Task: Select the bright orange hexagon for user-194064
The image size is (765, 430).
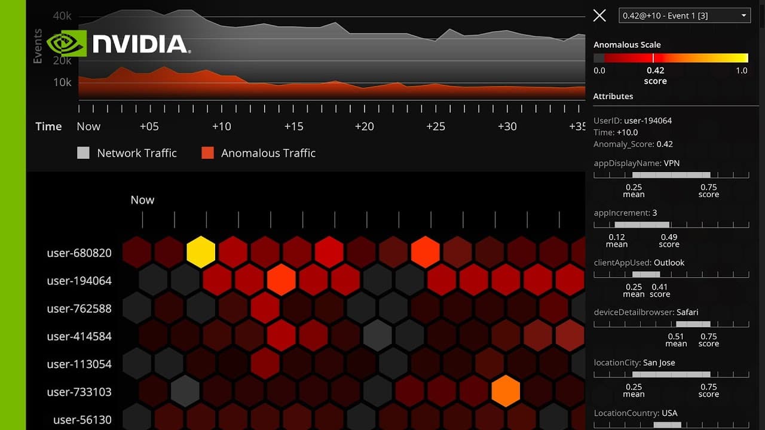Action: tap(281, 279)
